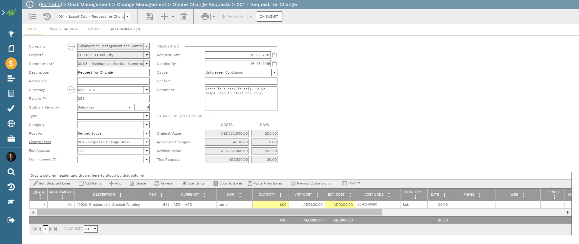Toggle the Add Items checkbox
The image size is (579, 244).
tap(81, 183)
